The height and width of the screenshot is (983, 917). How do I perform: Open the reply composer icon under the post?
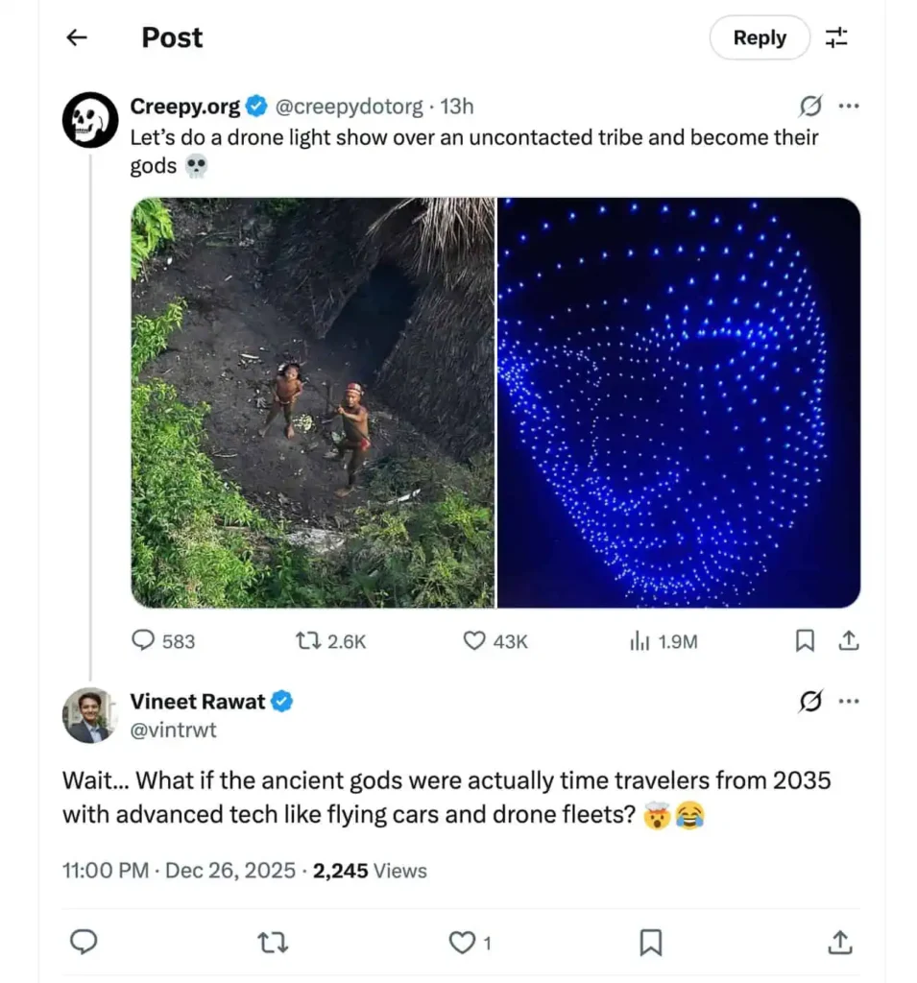(142, 641)
